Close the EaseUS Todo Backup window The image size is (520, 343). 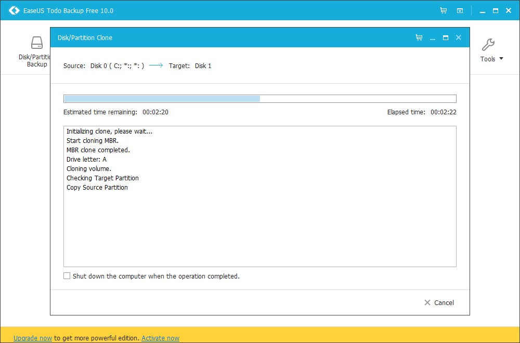coord(509,10)
